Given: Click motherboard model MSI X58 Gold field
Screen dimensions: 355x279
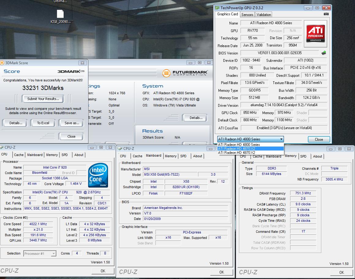Looking at the screenshot, I should click(170, 174).
